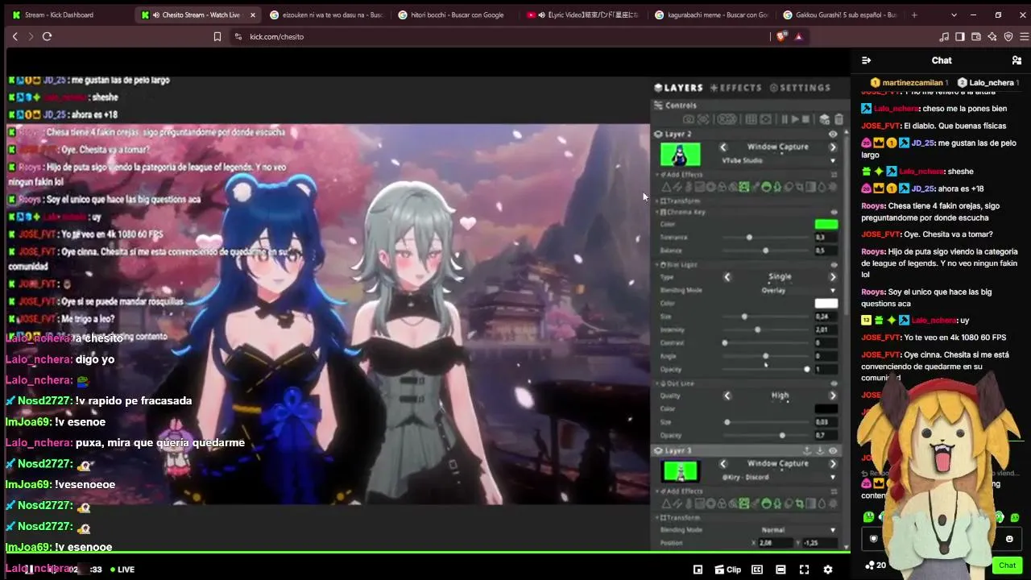Screen dimensions: 1031x580
Task: Open chat users list icon
Action: pos(1017,60)
